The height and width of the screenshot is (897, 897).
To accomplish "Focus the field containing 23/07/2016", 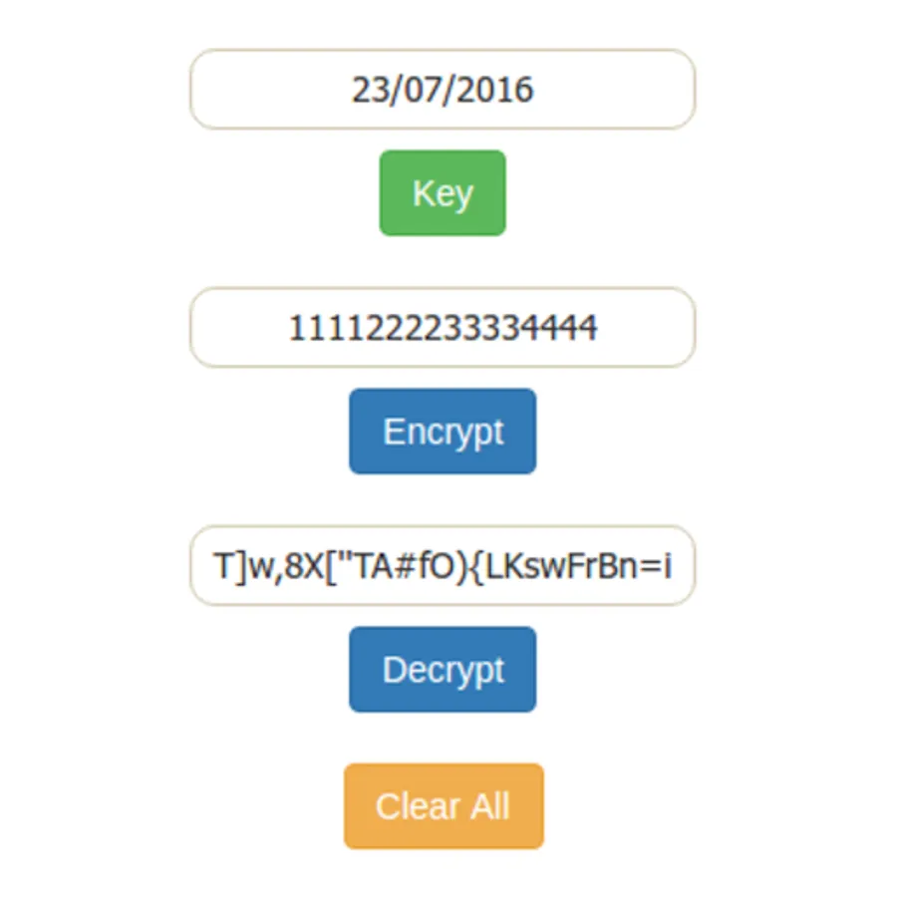I will tap(443, 90).
